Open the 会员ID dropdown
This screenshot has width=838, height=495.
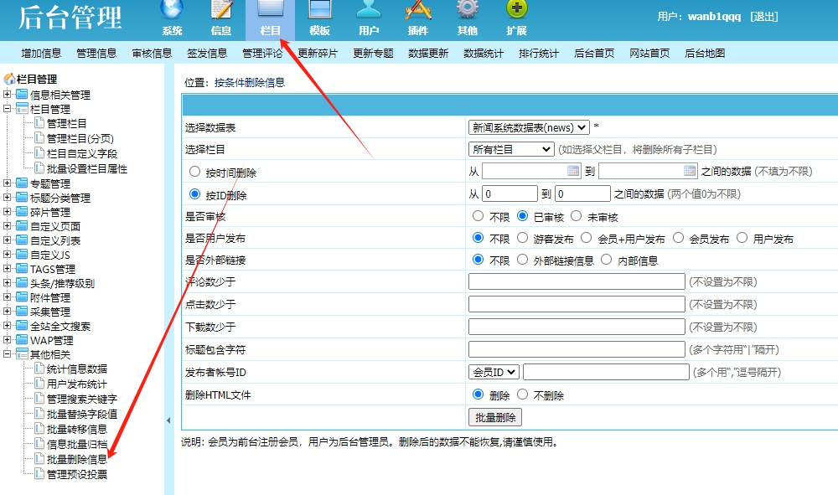[494, 372]
